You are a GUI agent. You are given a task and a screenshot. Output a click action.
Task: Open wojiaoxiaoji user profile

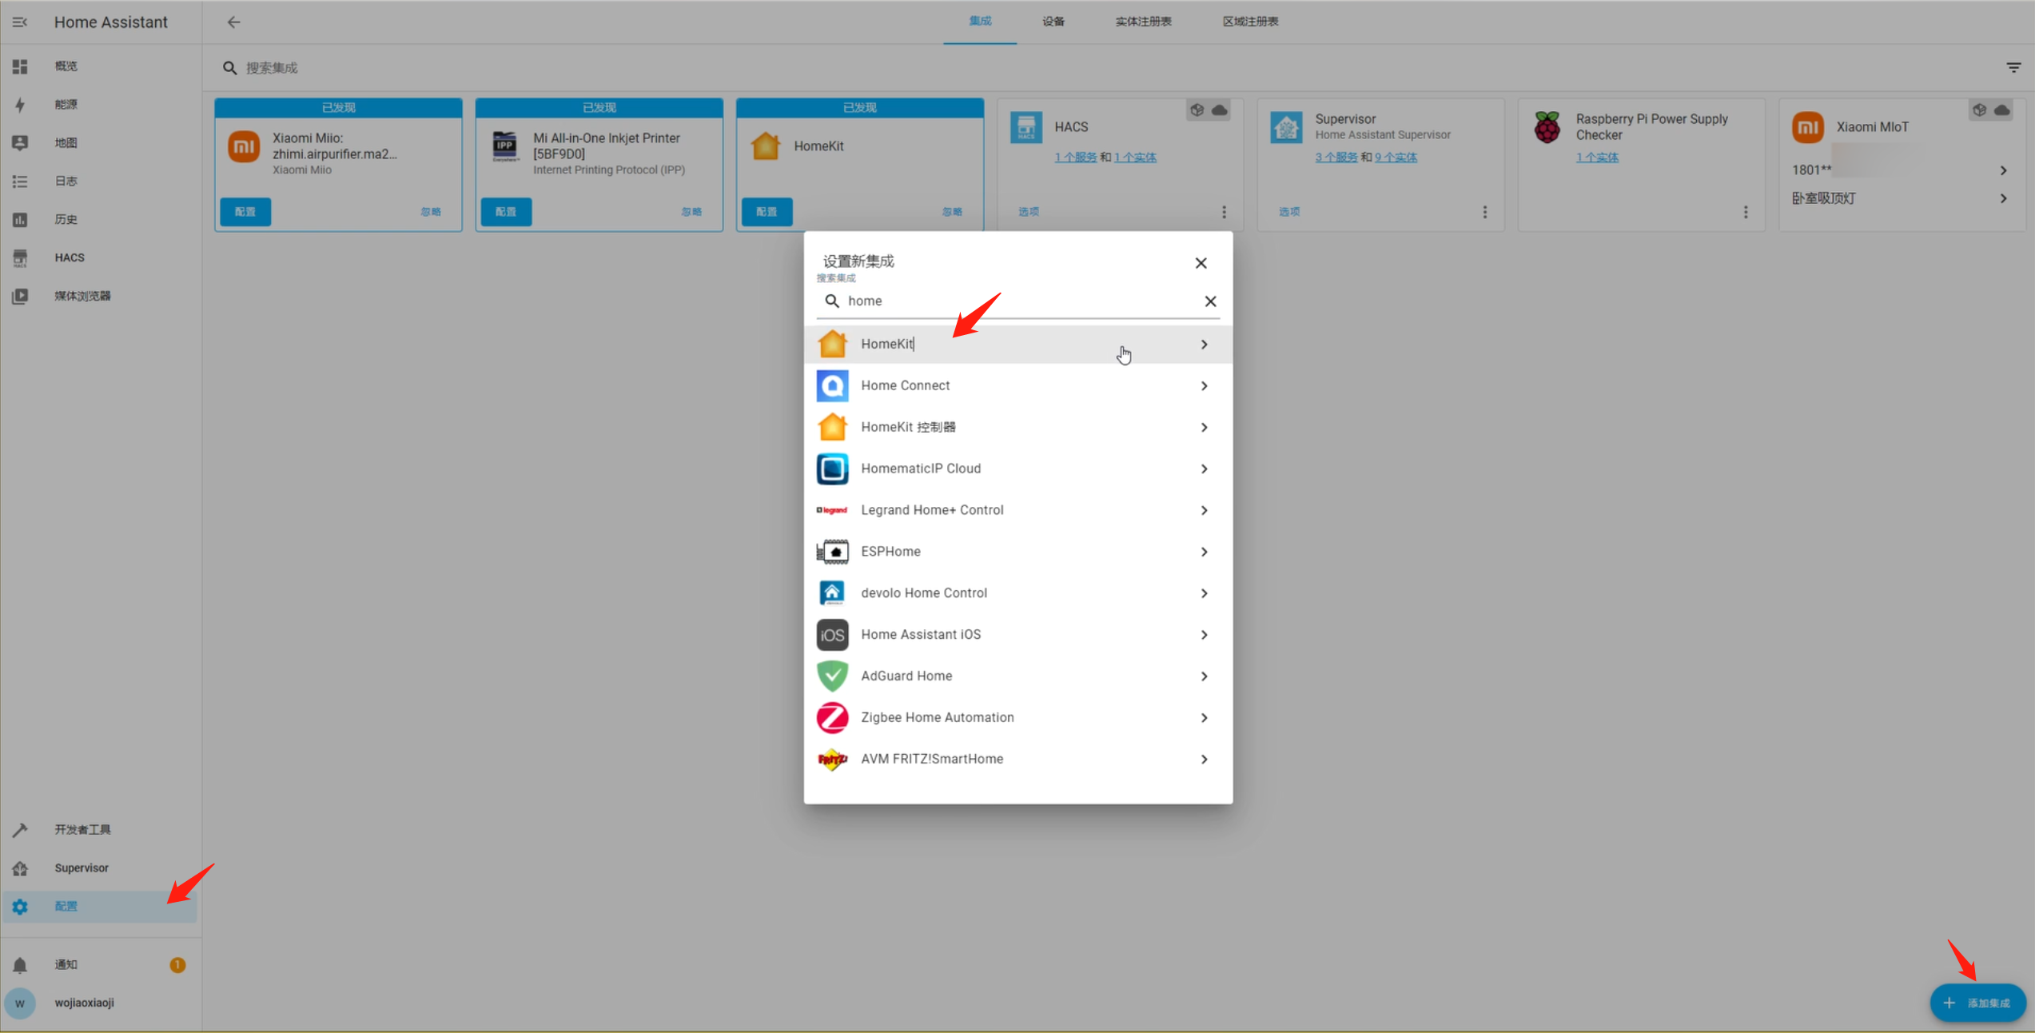pyautogui.click(x=100, y=1003)
